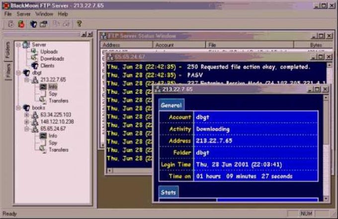The image size is (338, 219).
Task: Select 148.122.10.238 in the tree
Action: (x=57, y=122)
